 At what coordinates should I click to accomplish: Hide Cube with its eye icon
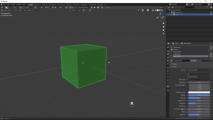(211, 14)
